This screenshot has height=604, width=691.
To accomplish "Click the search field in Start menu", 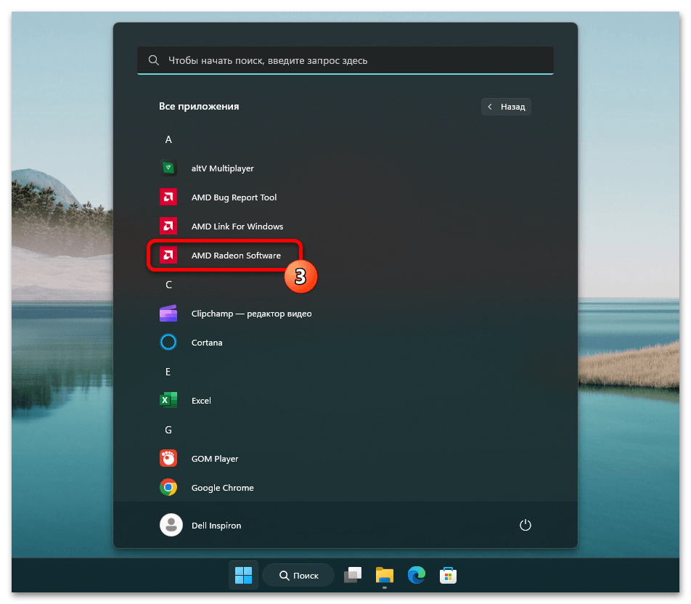I will pos(345,61).
